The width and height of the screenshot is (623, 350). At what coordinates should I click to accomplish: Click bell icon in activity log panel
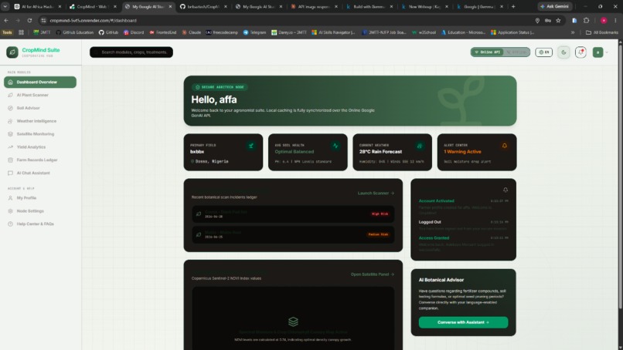tap(506, 190)
